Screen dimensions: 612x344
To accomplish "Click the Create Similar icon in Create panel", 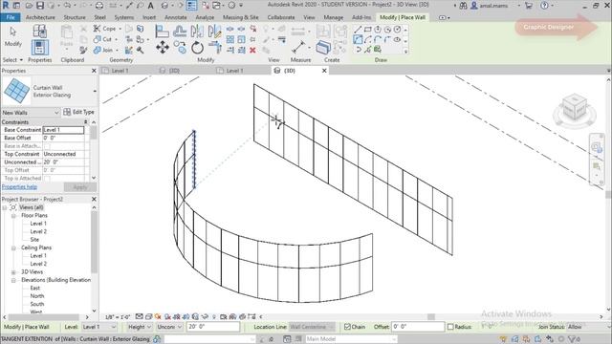I will point(323,47).
